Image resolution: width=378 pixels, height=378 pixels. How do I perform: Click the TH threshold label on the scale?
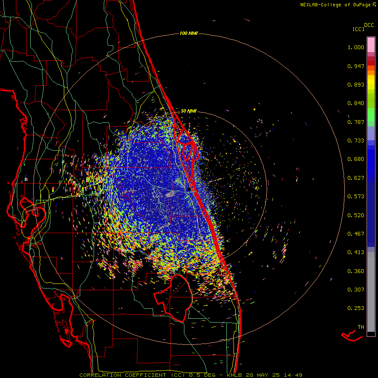361,327
